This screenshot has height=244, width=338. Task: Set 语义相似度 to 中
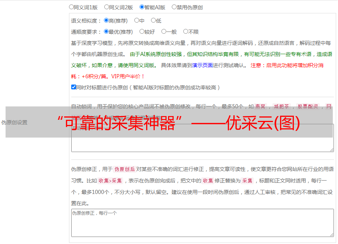point(137,20)
